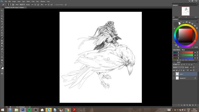This screenshot has height=112, width=199.
Task: Select the Brush tool
Action: [x=2, y=30]
